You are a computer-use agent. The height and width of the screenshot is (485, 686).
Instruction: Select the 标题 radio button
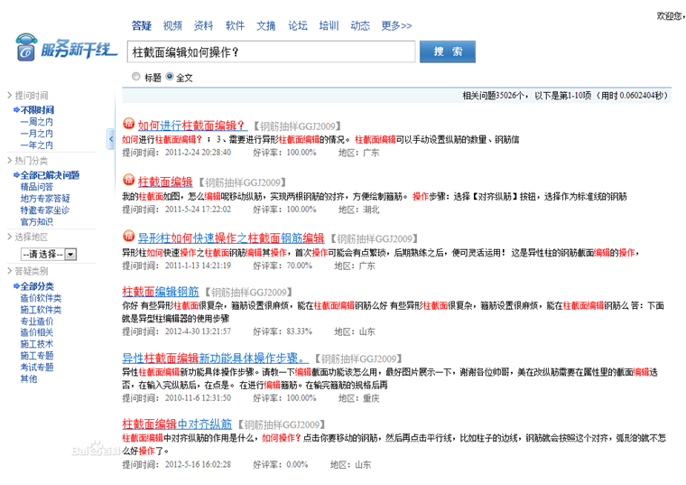pos(136,77)
